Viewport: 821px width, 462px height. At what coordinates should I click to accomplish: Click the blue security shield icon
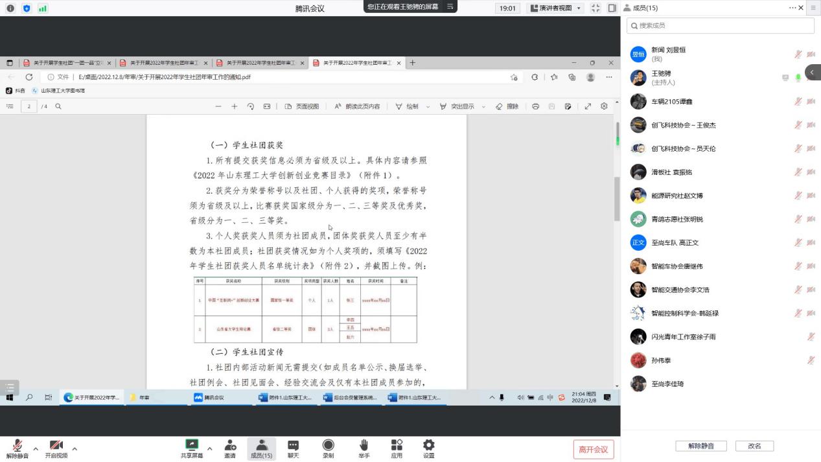coord(27,8)
